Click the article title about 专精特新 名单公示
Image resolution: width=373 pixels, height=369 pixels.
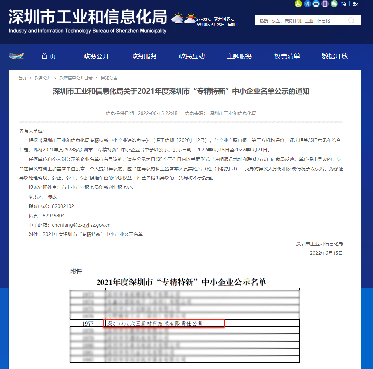click(x=181, y=91)
